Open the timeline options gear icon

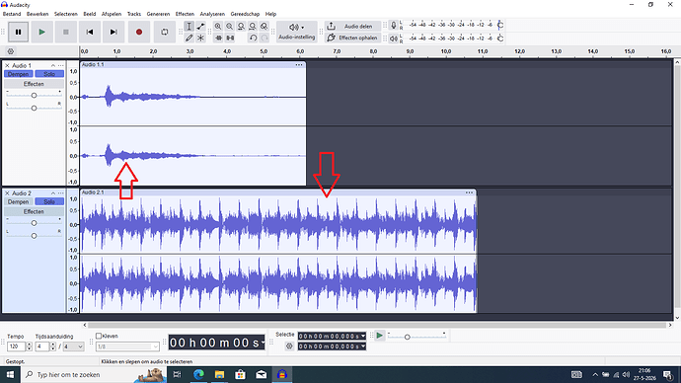click(11, 51)
